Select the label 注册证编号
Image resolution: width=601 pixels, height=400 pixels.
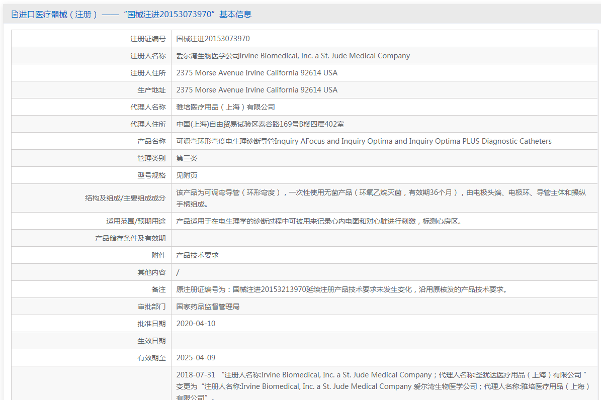(148, 39)
